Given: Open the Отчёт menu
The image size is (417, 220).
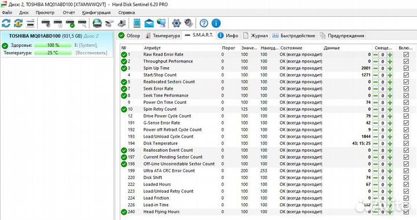Looking at the screenshot, I should pos(68,13).
